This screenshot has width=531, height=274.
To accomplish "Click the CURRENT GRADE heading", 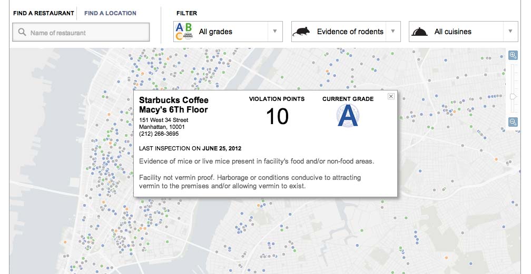I will 348,99.
